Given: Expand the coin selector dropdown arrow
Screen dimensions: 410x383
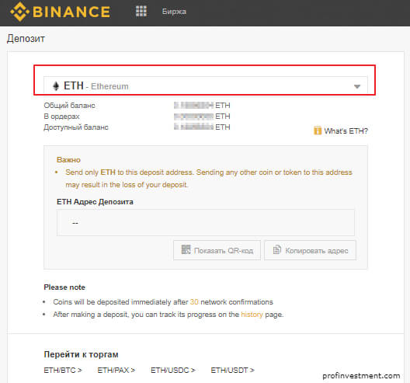Looking at the screenshot, I should click(357, 86).
